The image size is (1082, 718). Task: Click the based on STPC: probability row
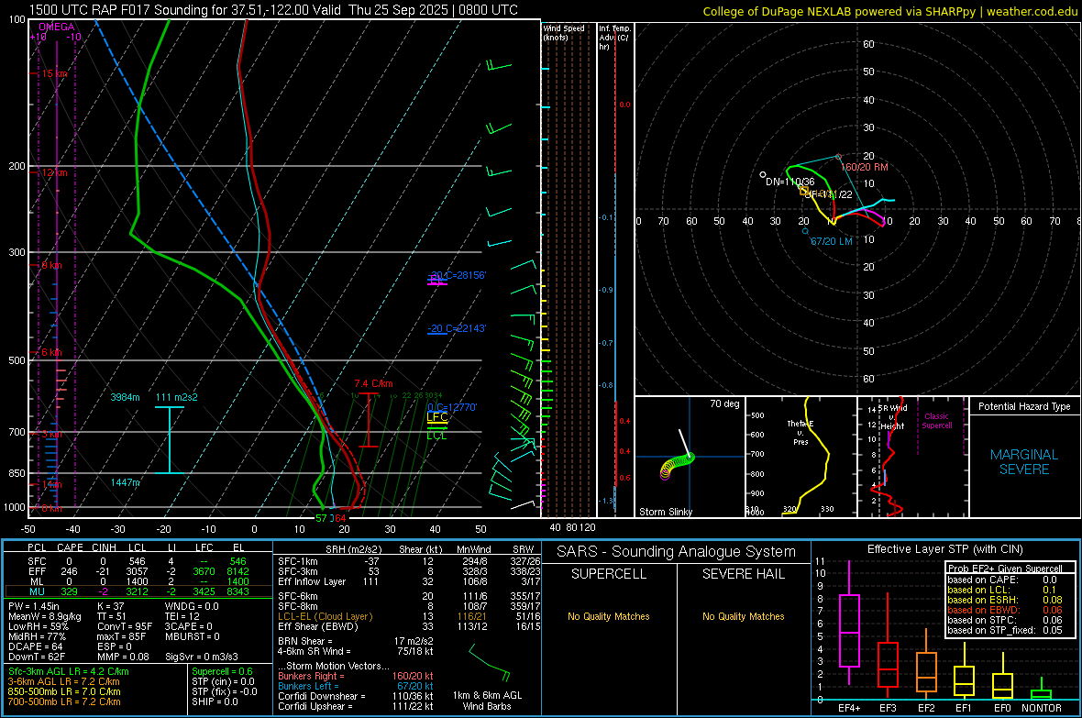click(x=1005, y=620)
